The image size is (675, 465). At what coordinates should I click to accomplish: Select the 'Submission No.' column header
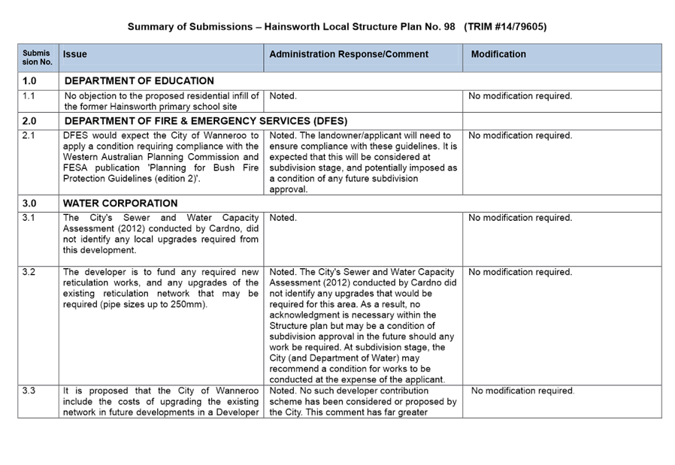[x=38, y=58]
